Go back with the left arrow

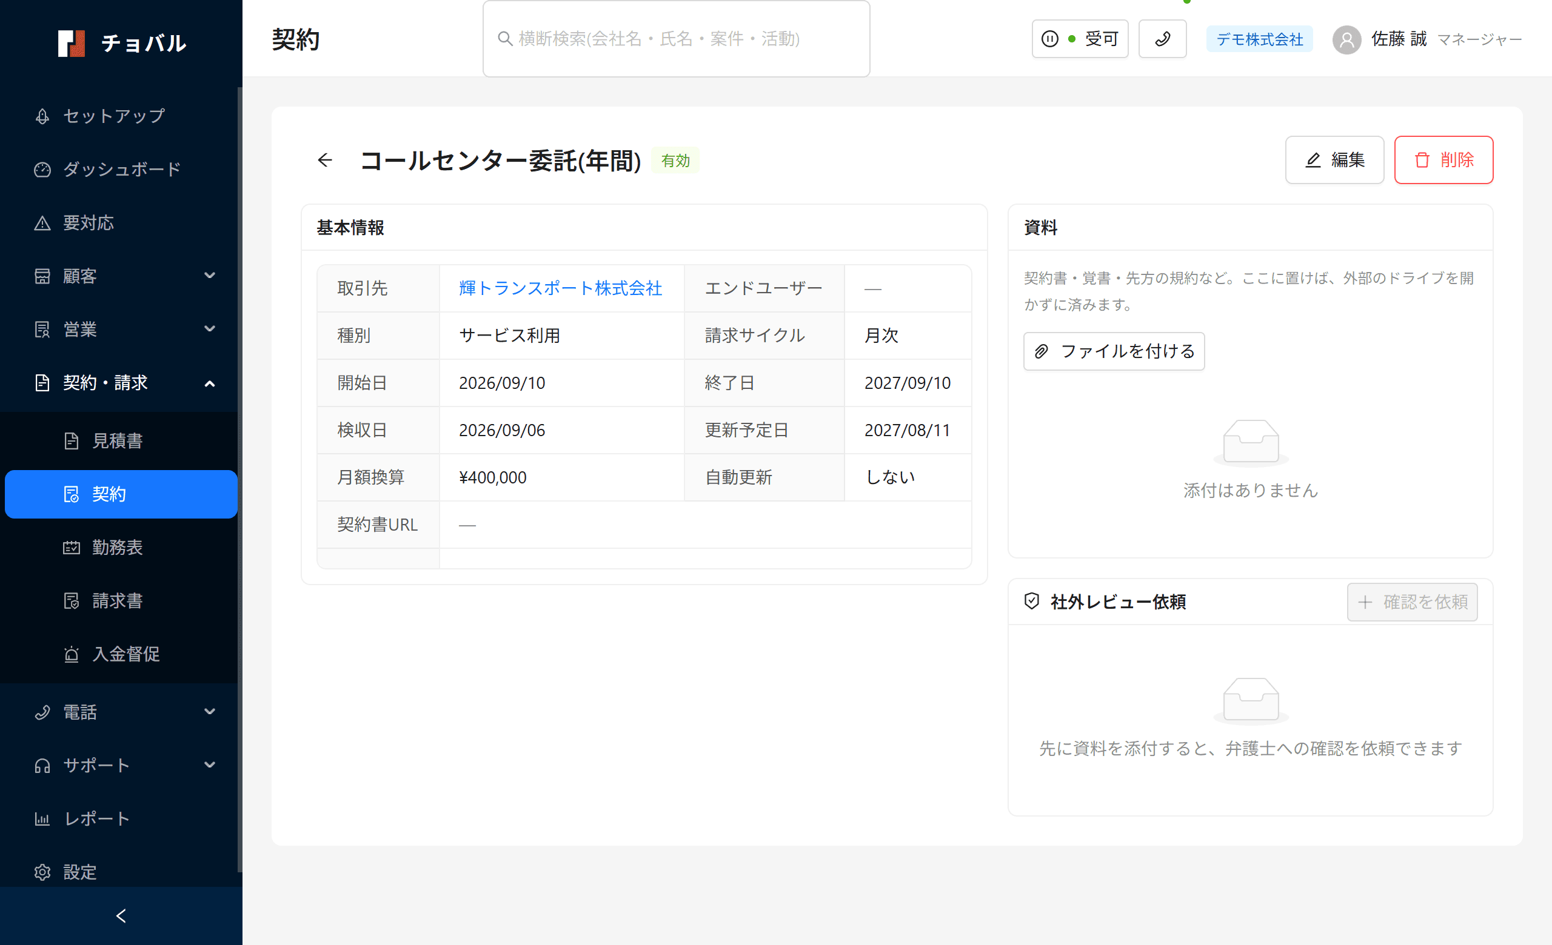click(x=325, y=161)
